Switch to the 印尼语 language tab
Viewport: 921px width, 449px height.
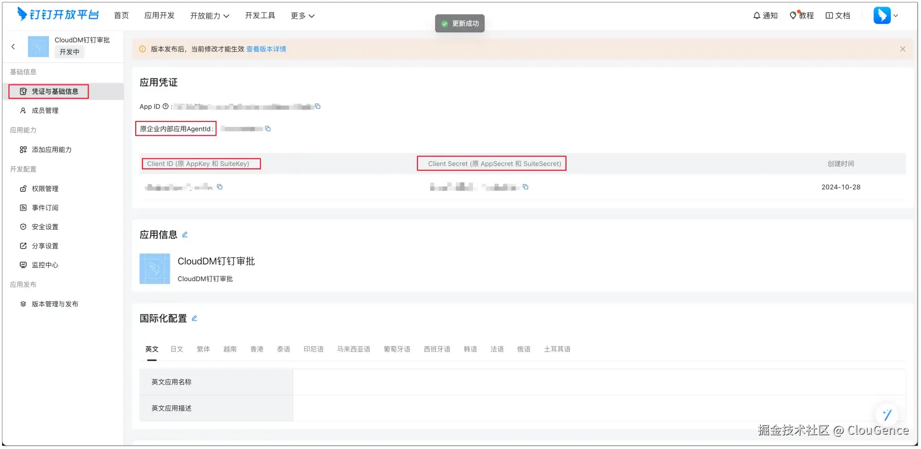(314, 349)
